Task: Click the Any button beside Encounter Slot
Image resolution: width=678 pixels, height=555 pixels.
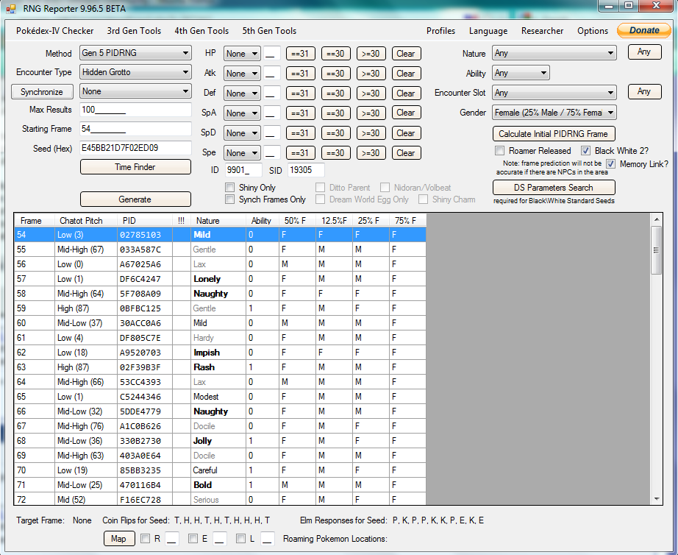Action: pos(644,92)
